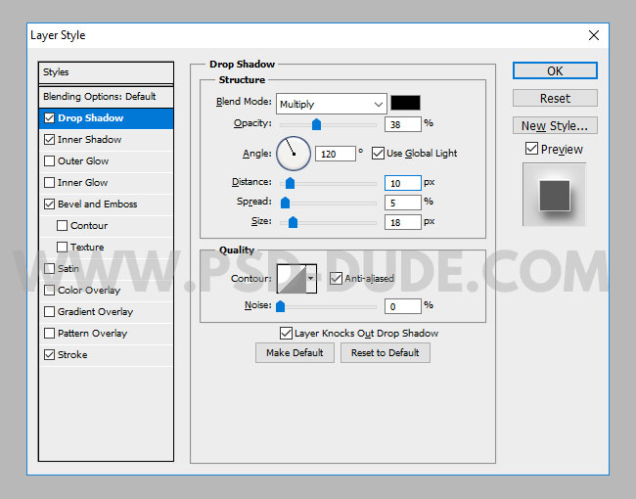Open the Bevel and Emboss settings
Image resolution: width=636 pixels, height=499 pixels.
(97, 204)
